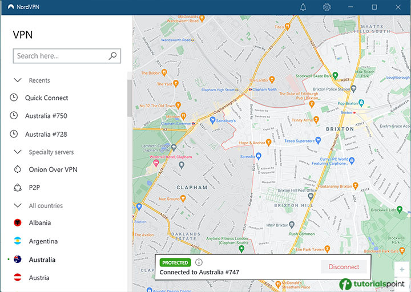Image resolution: width=411 pixels, height=292 pixels.
Task: Click the Screwfix map pin
Action: pos(259,156)
